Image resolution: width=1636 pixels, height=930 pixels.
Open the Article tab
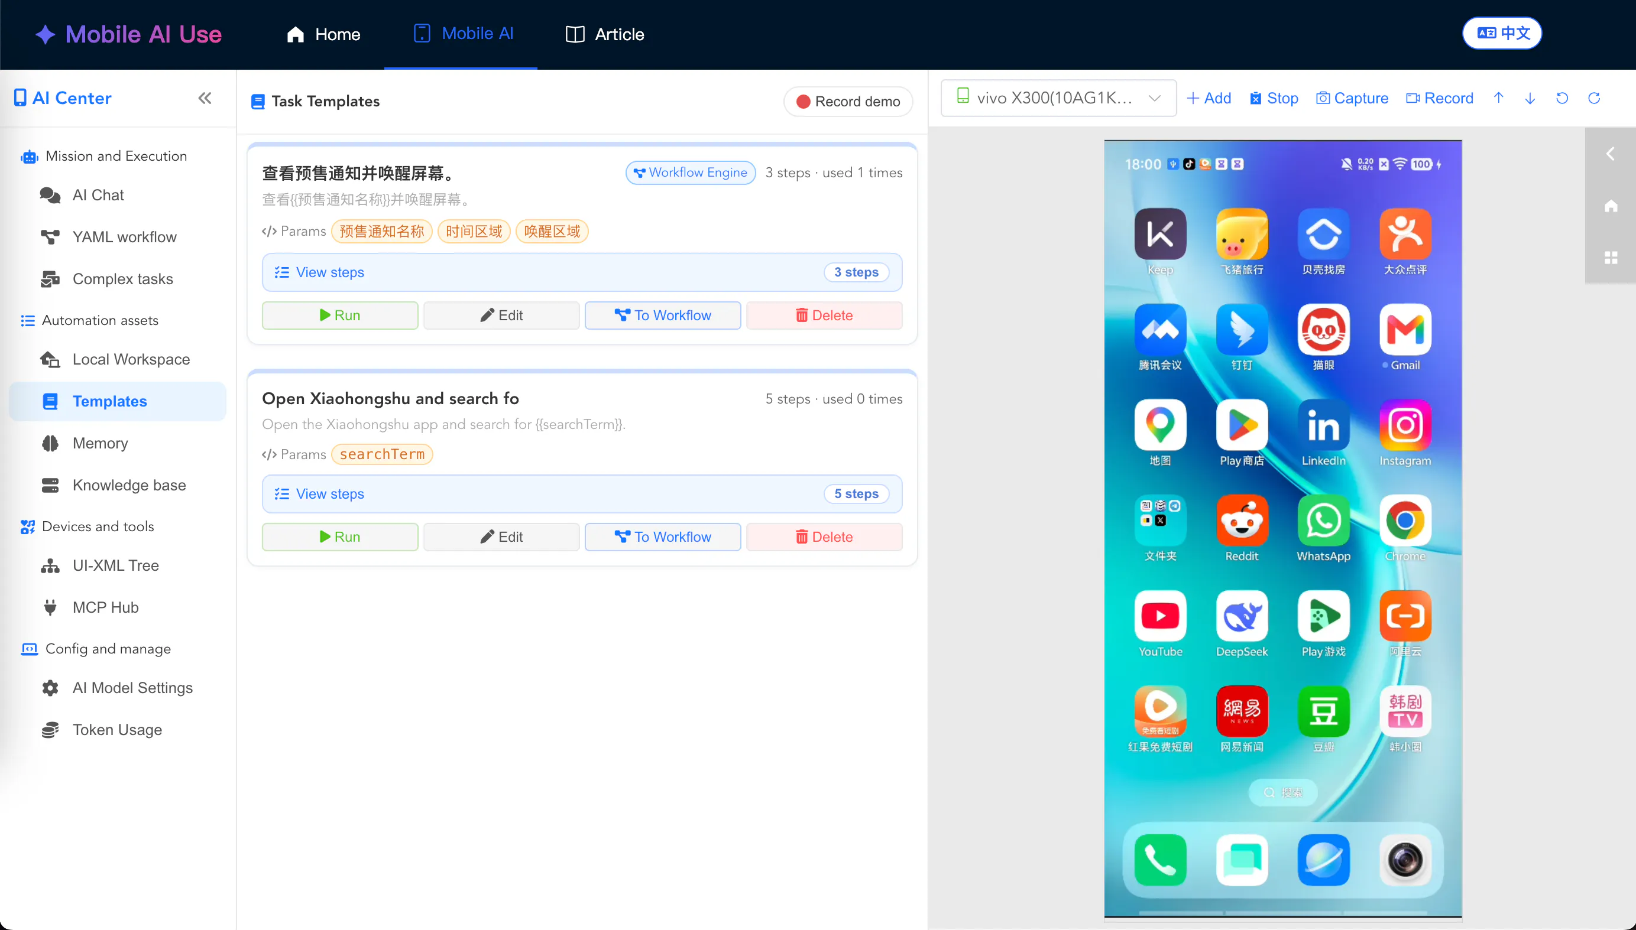[x=604, y=34]
